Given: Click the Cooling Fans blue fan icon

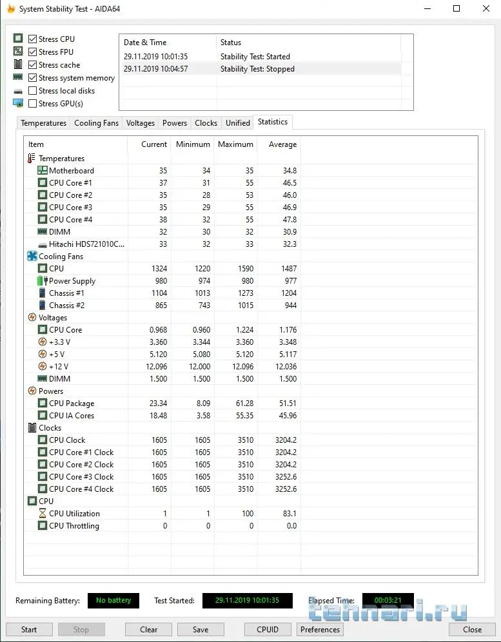Looking at the screenshot, I should coord(32,257).
